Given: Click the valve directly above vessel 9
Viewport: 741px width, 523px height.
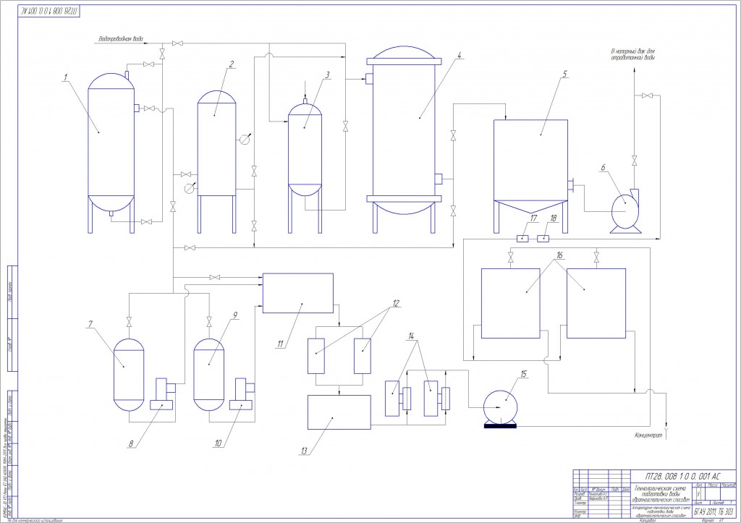Looking at the screenshot, I should coord(209,322).
